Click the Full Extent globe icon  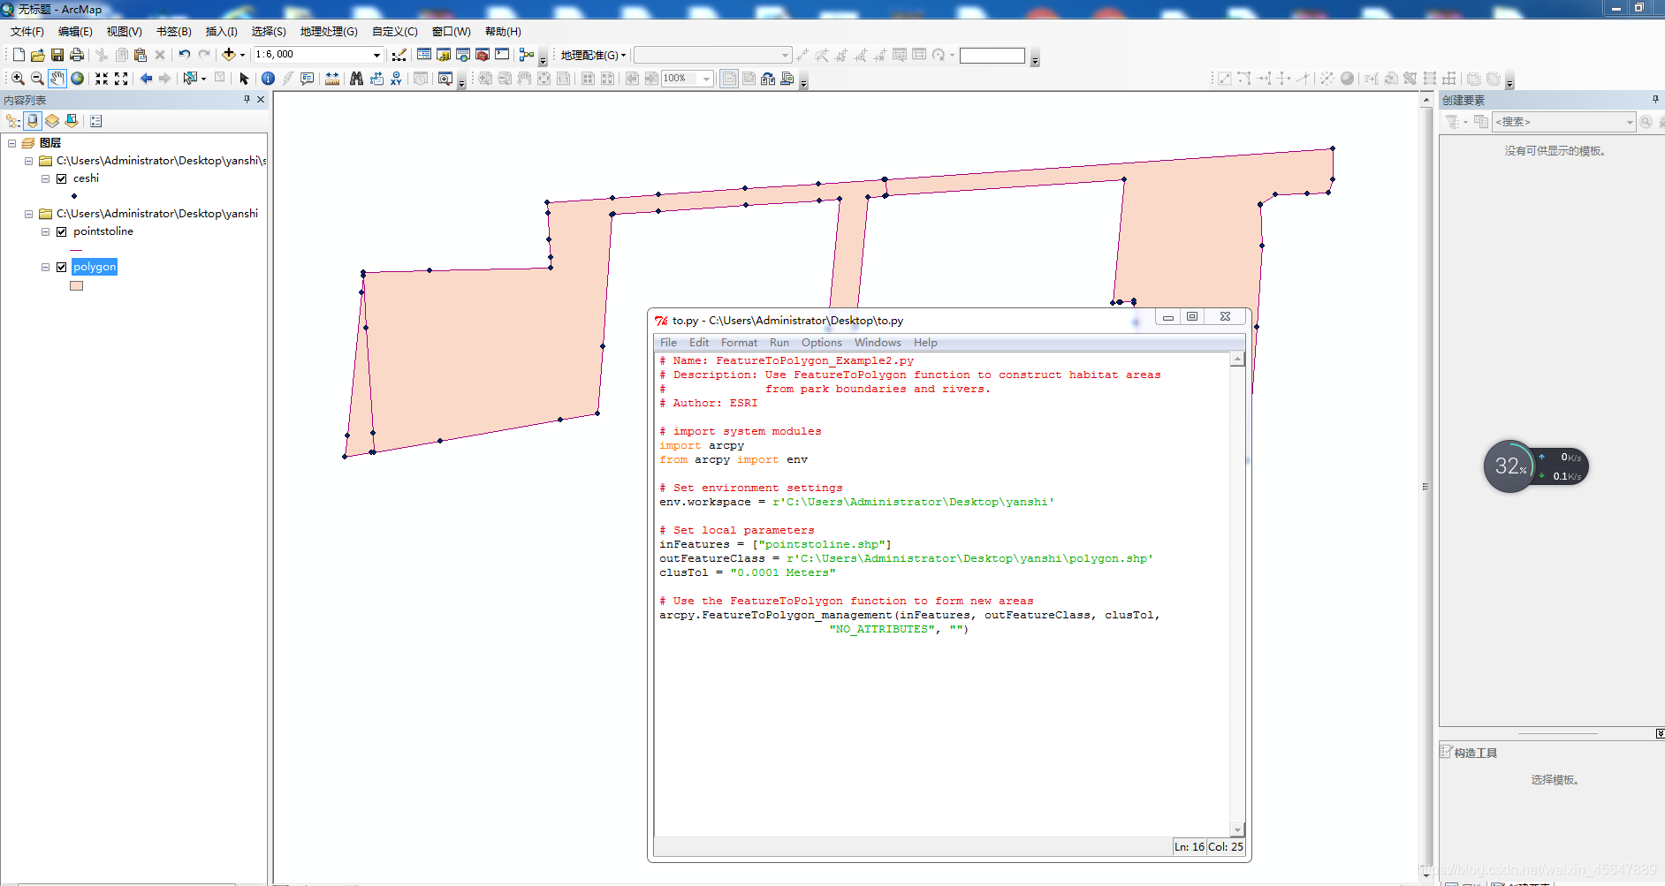tap(78, 79)
